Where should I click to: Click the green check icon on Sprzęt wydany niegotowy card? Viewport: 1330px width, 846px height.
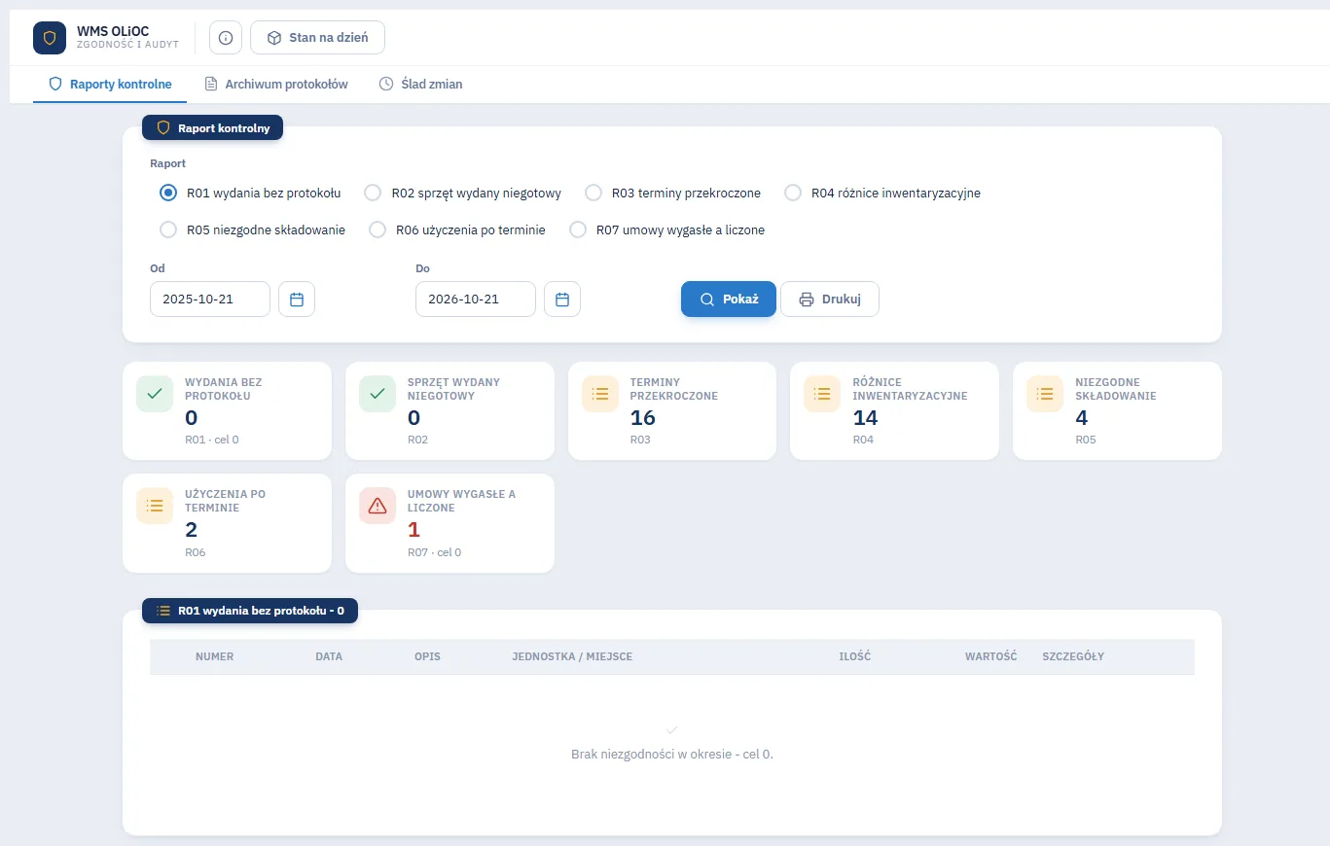coord(377,394)
